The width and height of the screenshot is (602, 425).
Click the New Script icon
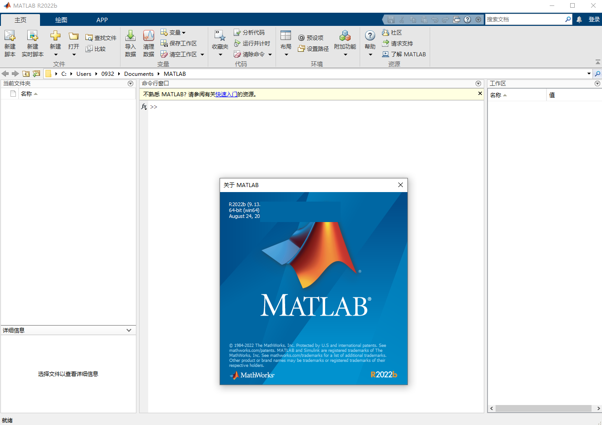click(10, 36)
